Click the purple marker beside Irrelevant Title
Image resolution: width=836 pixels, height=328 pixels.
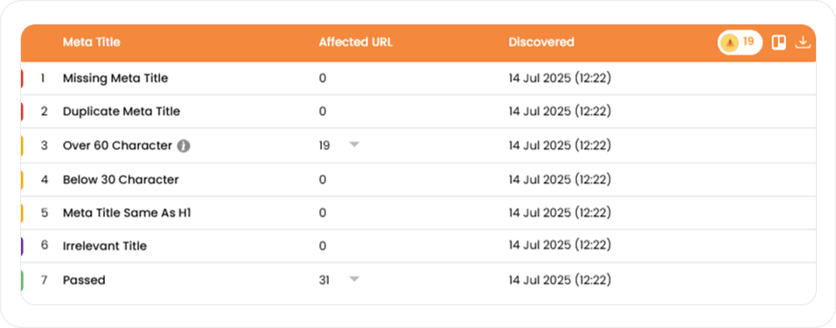23,246
